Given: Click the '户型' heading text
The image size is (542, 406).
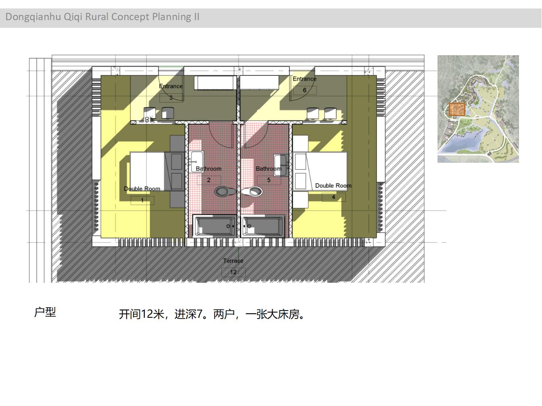Looking at the screenshot, I should tap(45, 312).
